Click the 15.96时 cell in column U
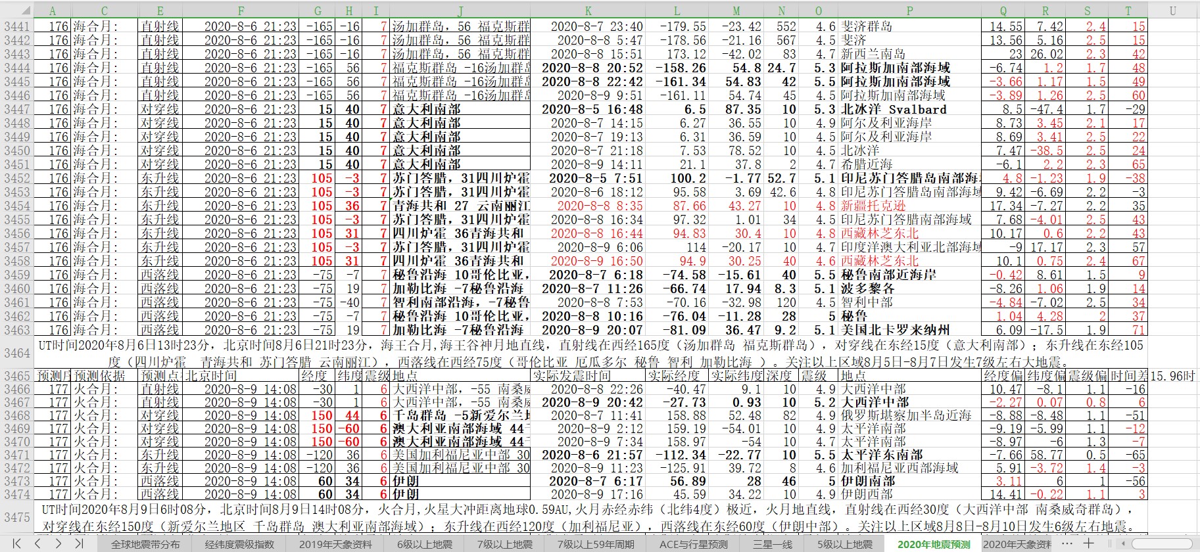Image resolution: width=1200 pixels, height=552 pixels. coord(1173,376)
